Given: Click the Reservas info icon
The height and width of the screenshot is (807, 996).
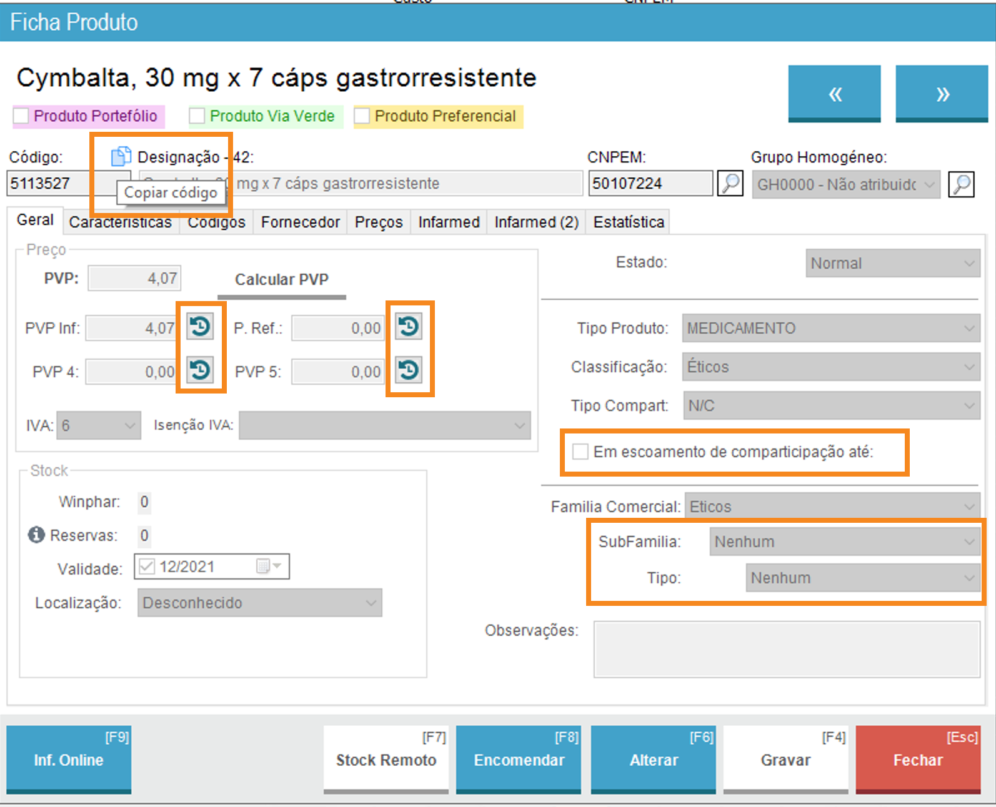Looking at the screenshot, I should [36, 535].
